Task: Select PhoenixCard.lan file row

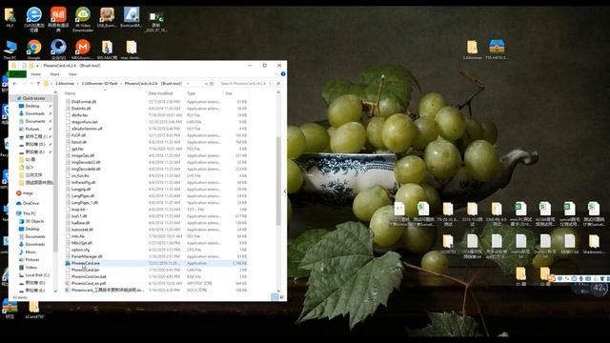Action: 156,270
